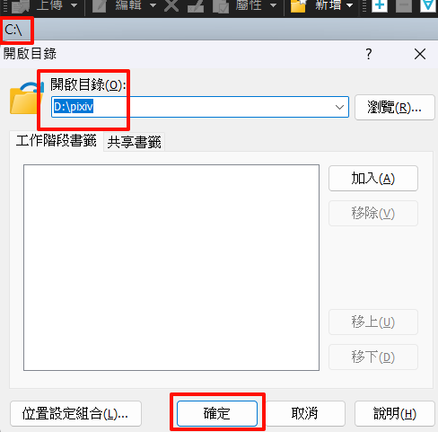Screen dimensions: 438x432
Task: Click the 加入(A) add bookmark button
Action: 373,179
